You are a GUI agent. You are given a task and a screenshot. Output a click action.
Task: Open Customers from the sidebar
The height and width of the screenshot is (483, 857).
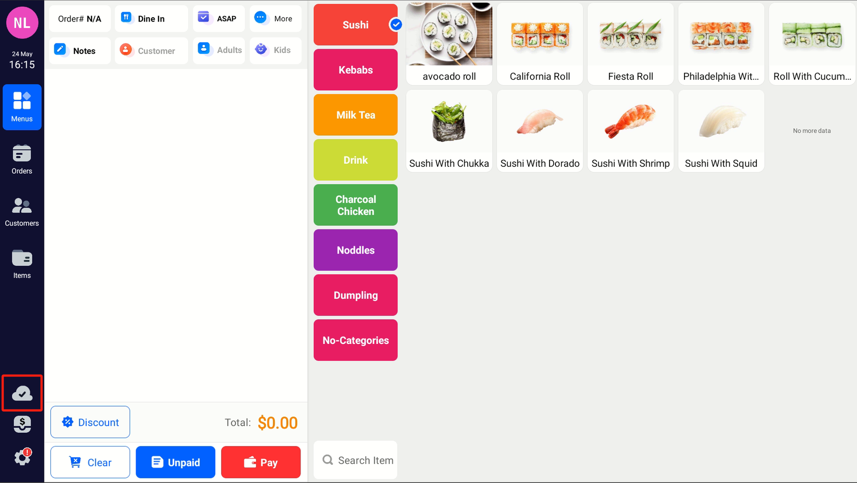(22, 212)
